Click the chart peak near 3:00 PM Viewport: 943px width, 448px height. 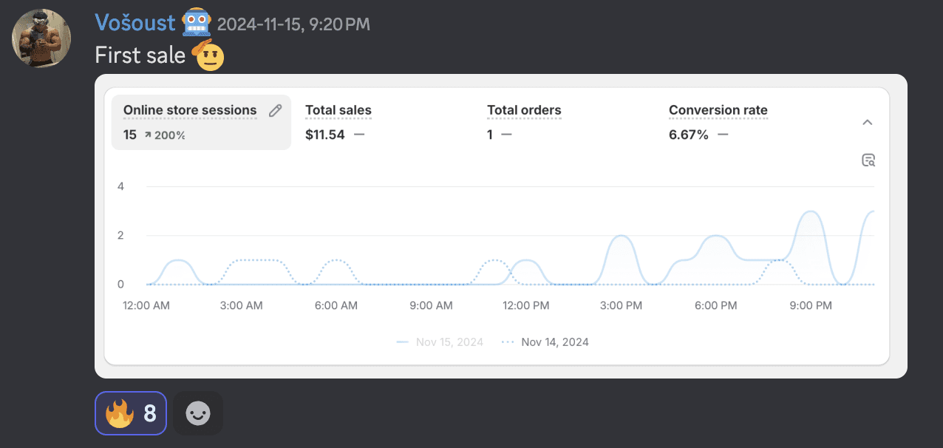click(x=622, y=237)
